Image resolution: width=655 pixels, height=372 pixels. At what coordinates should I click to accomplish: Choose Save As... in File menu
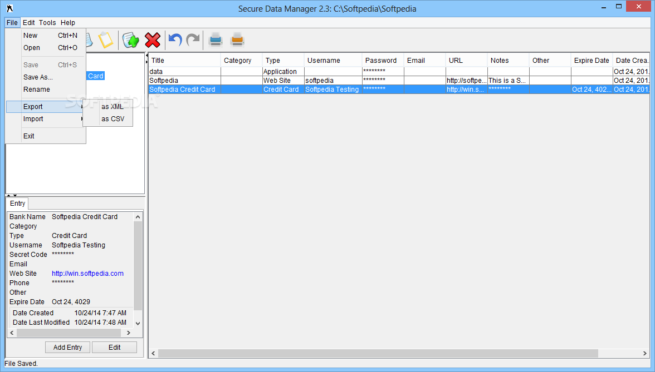[46, 77]
